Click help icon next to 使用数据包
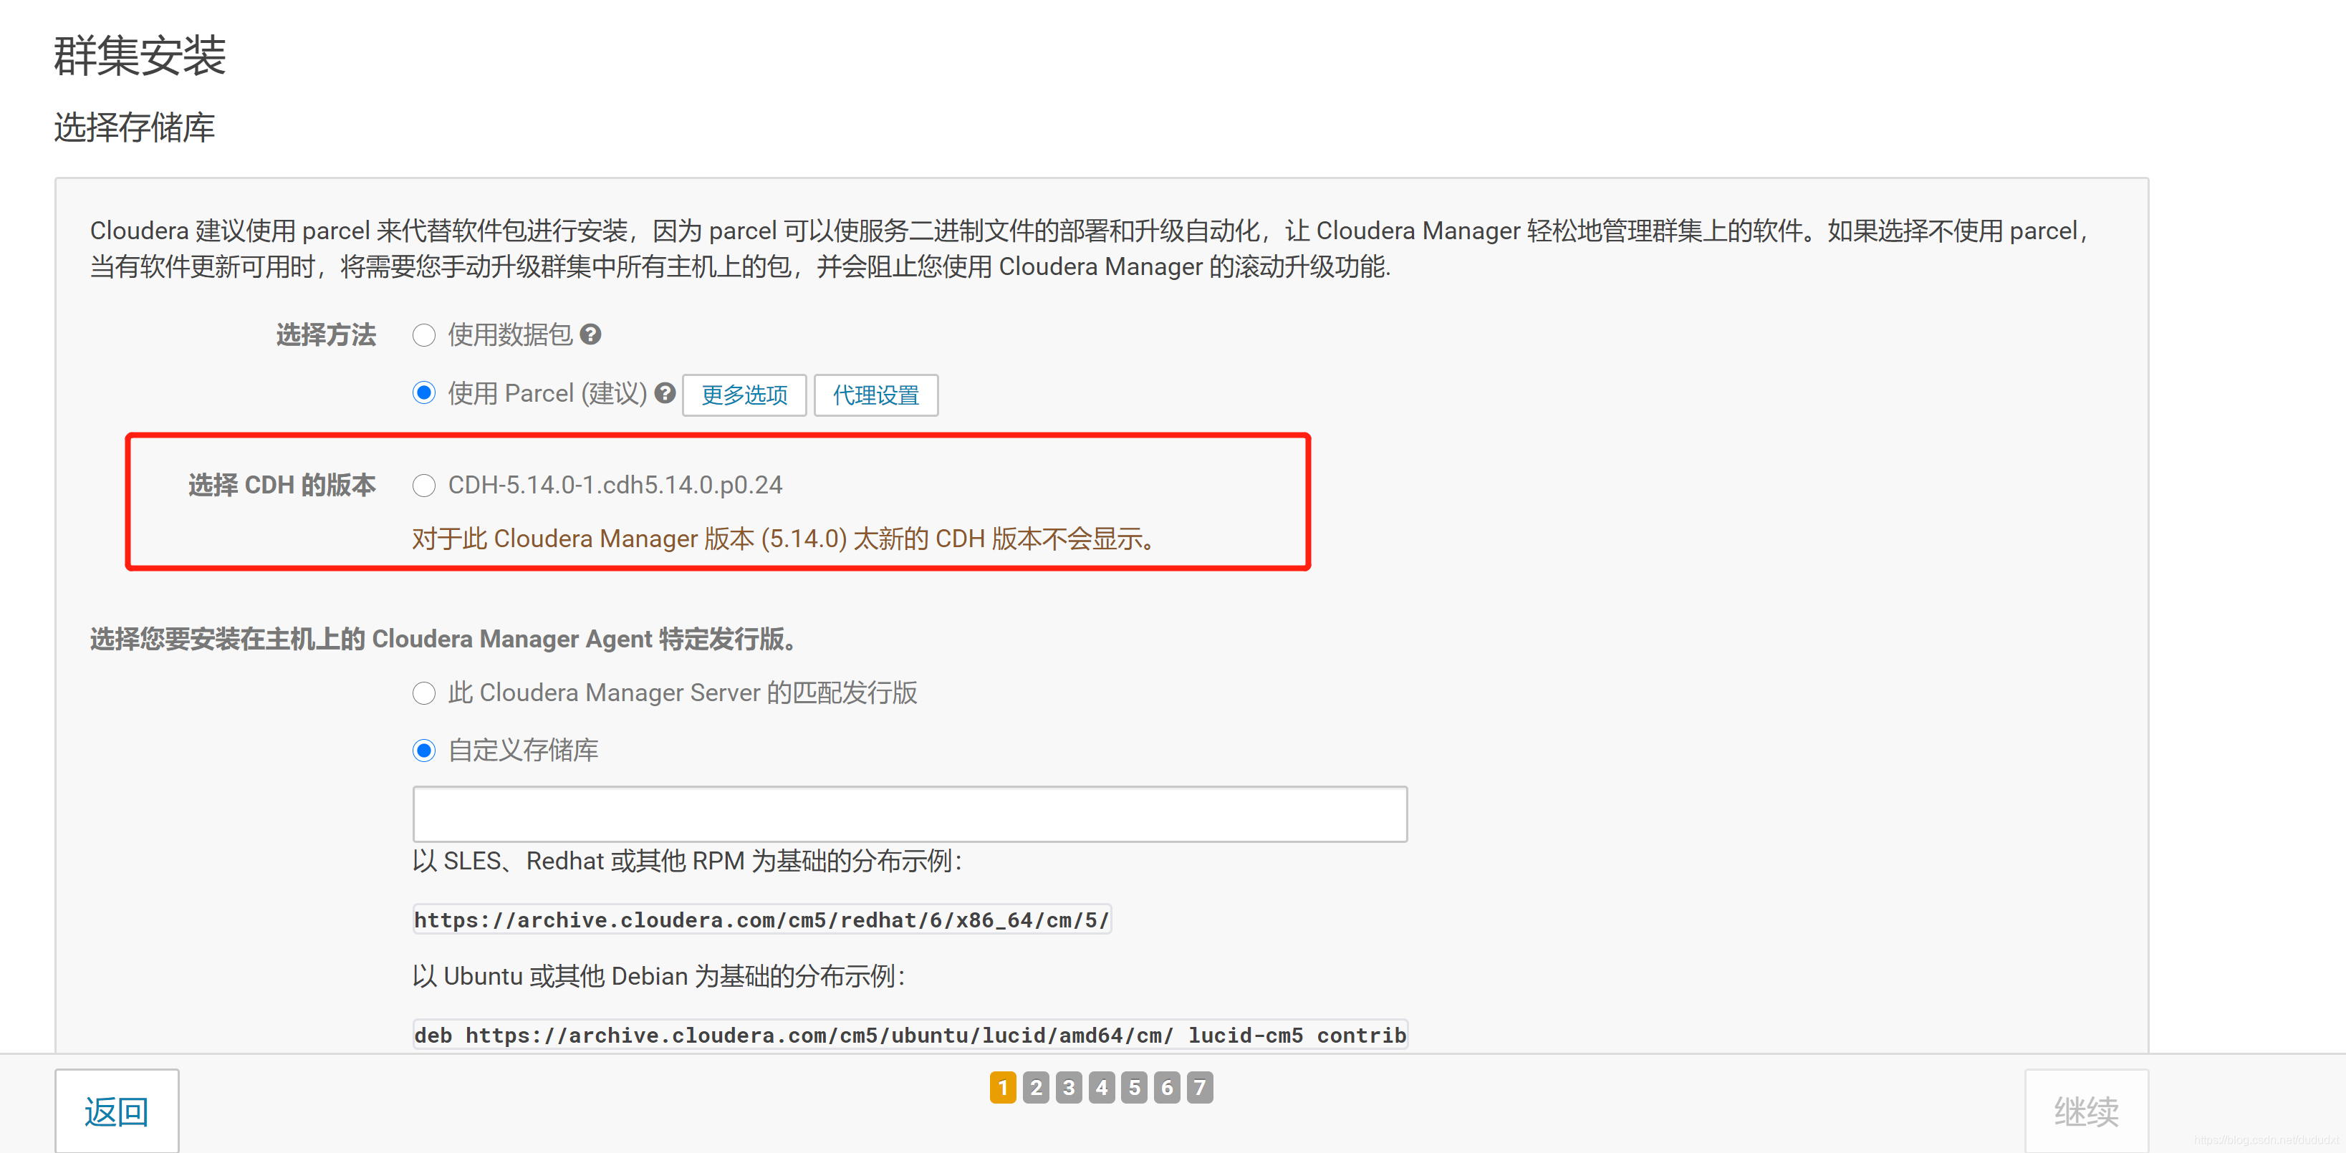Screen dimensions: 2346x1153 coord(590,334)
